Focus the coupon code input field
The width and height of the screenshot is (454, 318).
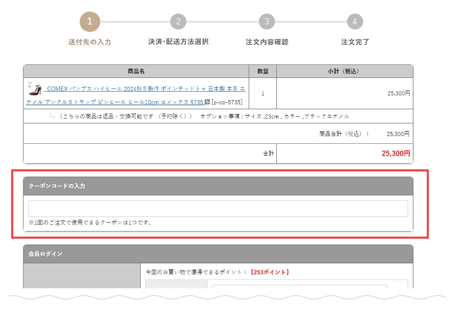click(x=218, y=209)
